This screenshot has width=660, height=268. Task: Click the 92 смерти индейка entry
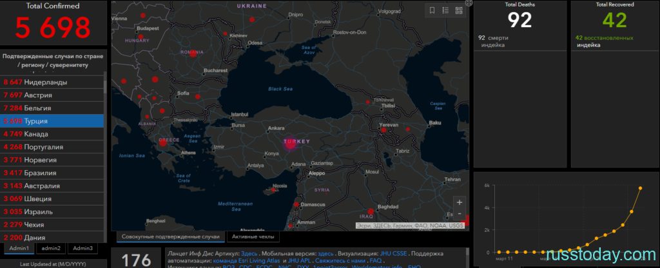click(494, 41)
